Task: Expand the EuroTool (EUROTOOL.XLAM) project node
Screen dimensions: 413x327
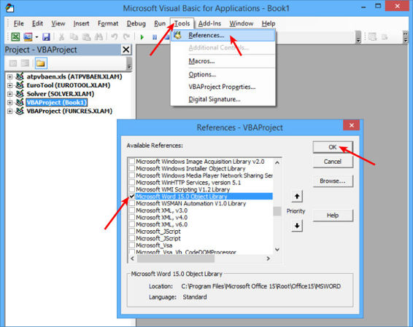Action: click(9, 85)
